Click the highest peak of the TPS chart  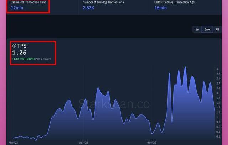coord(185,67)
